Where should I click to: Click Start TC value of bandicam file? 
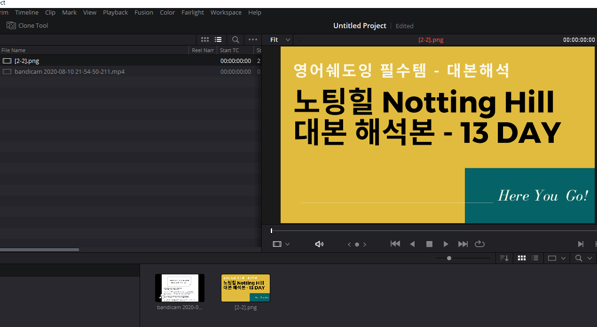click(x=236, y=72)
